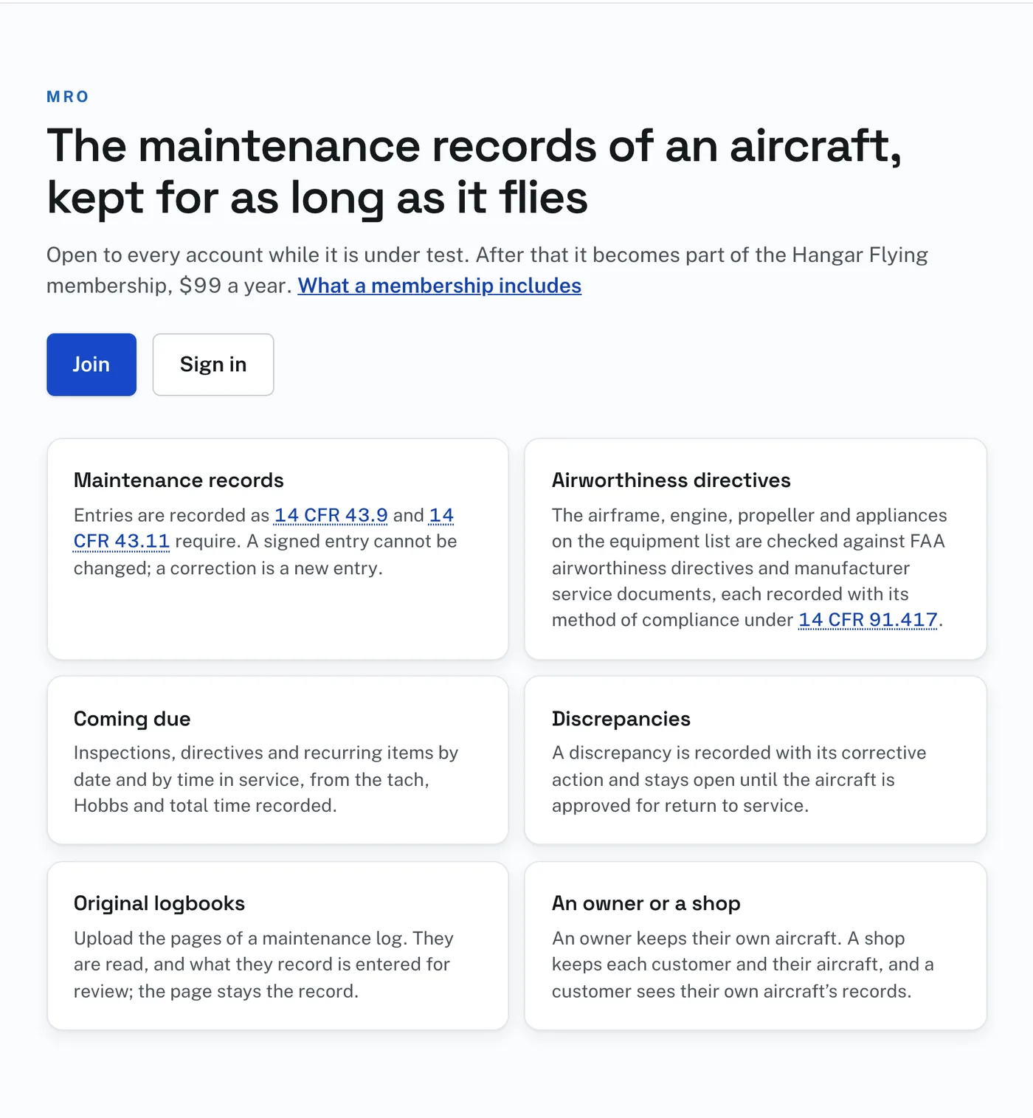1033x1118 pixels.
Task: Select the "Airworthiness directives" card heading
Action: coord(671,480)
